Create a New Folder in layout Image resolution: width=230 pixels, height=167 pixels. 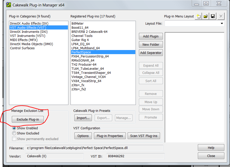[151, 44]
